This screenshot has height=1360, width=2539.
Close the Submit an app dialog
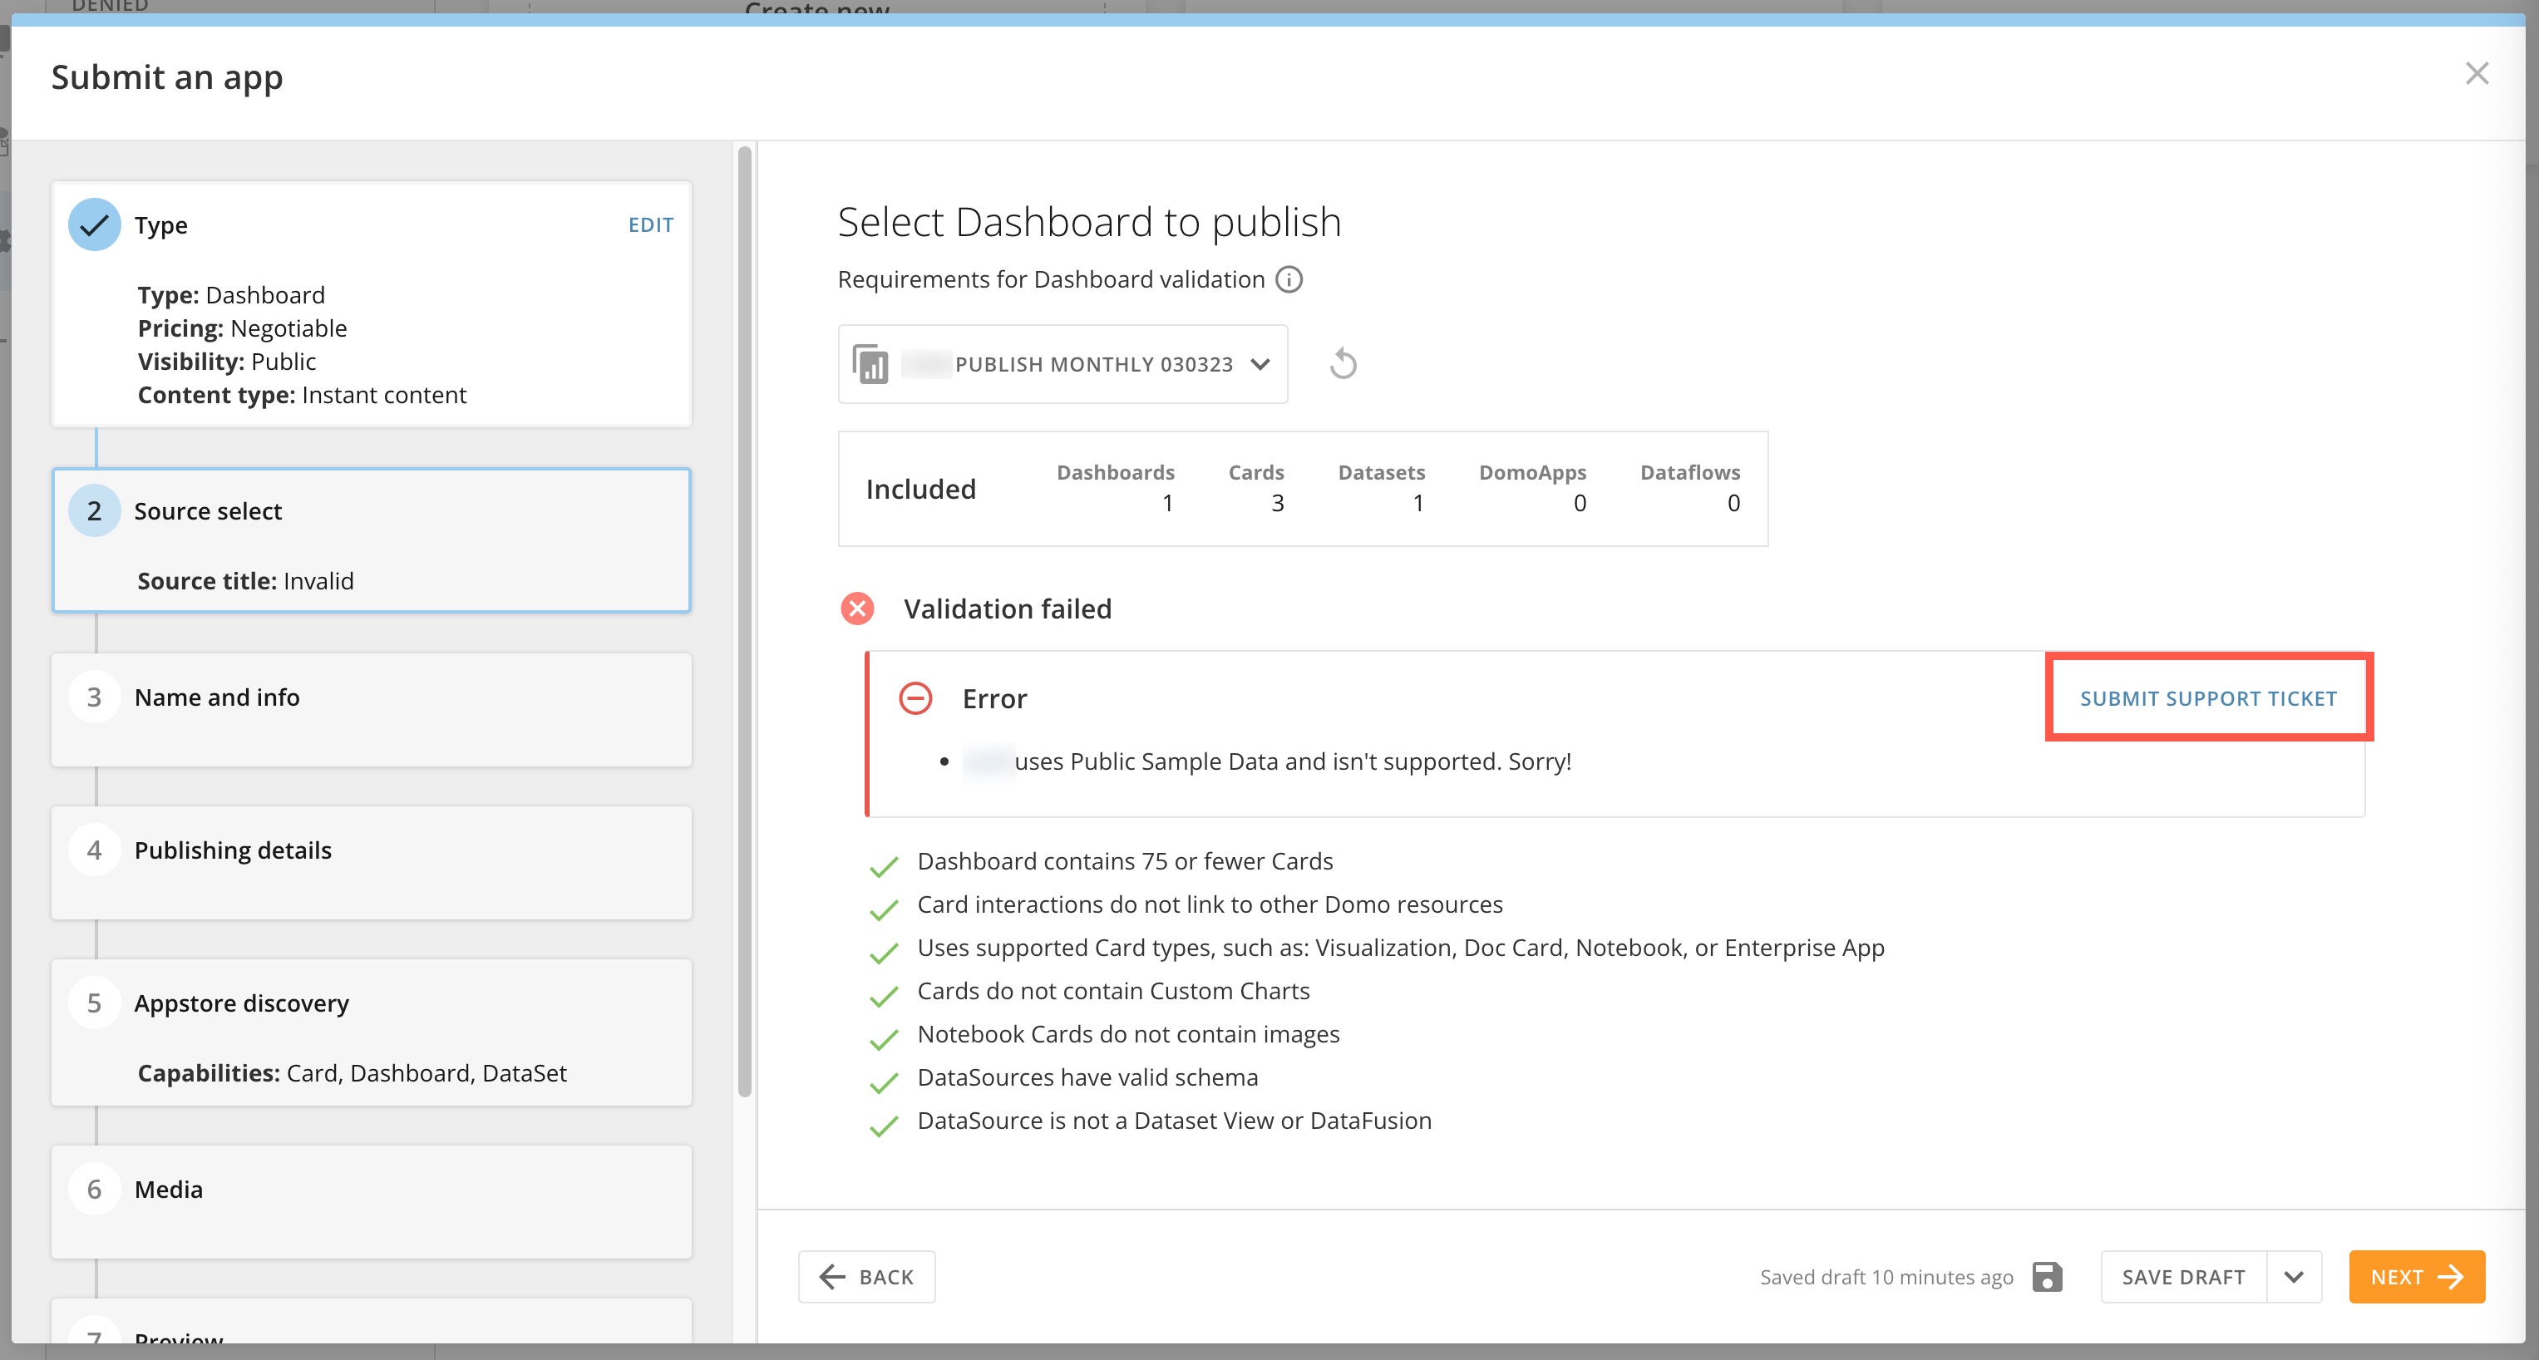click(2476, 74)
